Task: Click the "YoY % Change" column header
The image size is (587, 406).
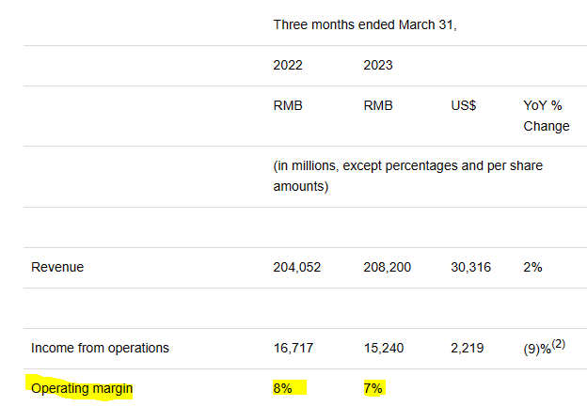Action: point(546,116)
